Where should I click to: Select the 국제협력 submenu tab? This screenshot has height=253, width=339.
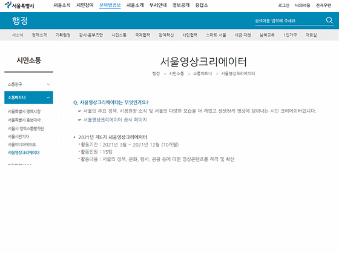point(142,35)
